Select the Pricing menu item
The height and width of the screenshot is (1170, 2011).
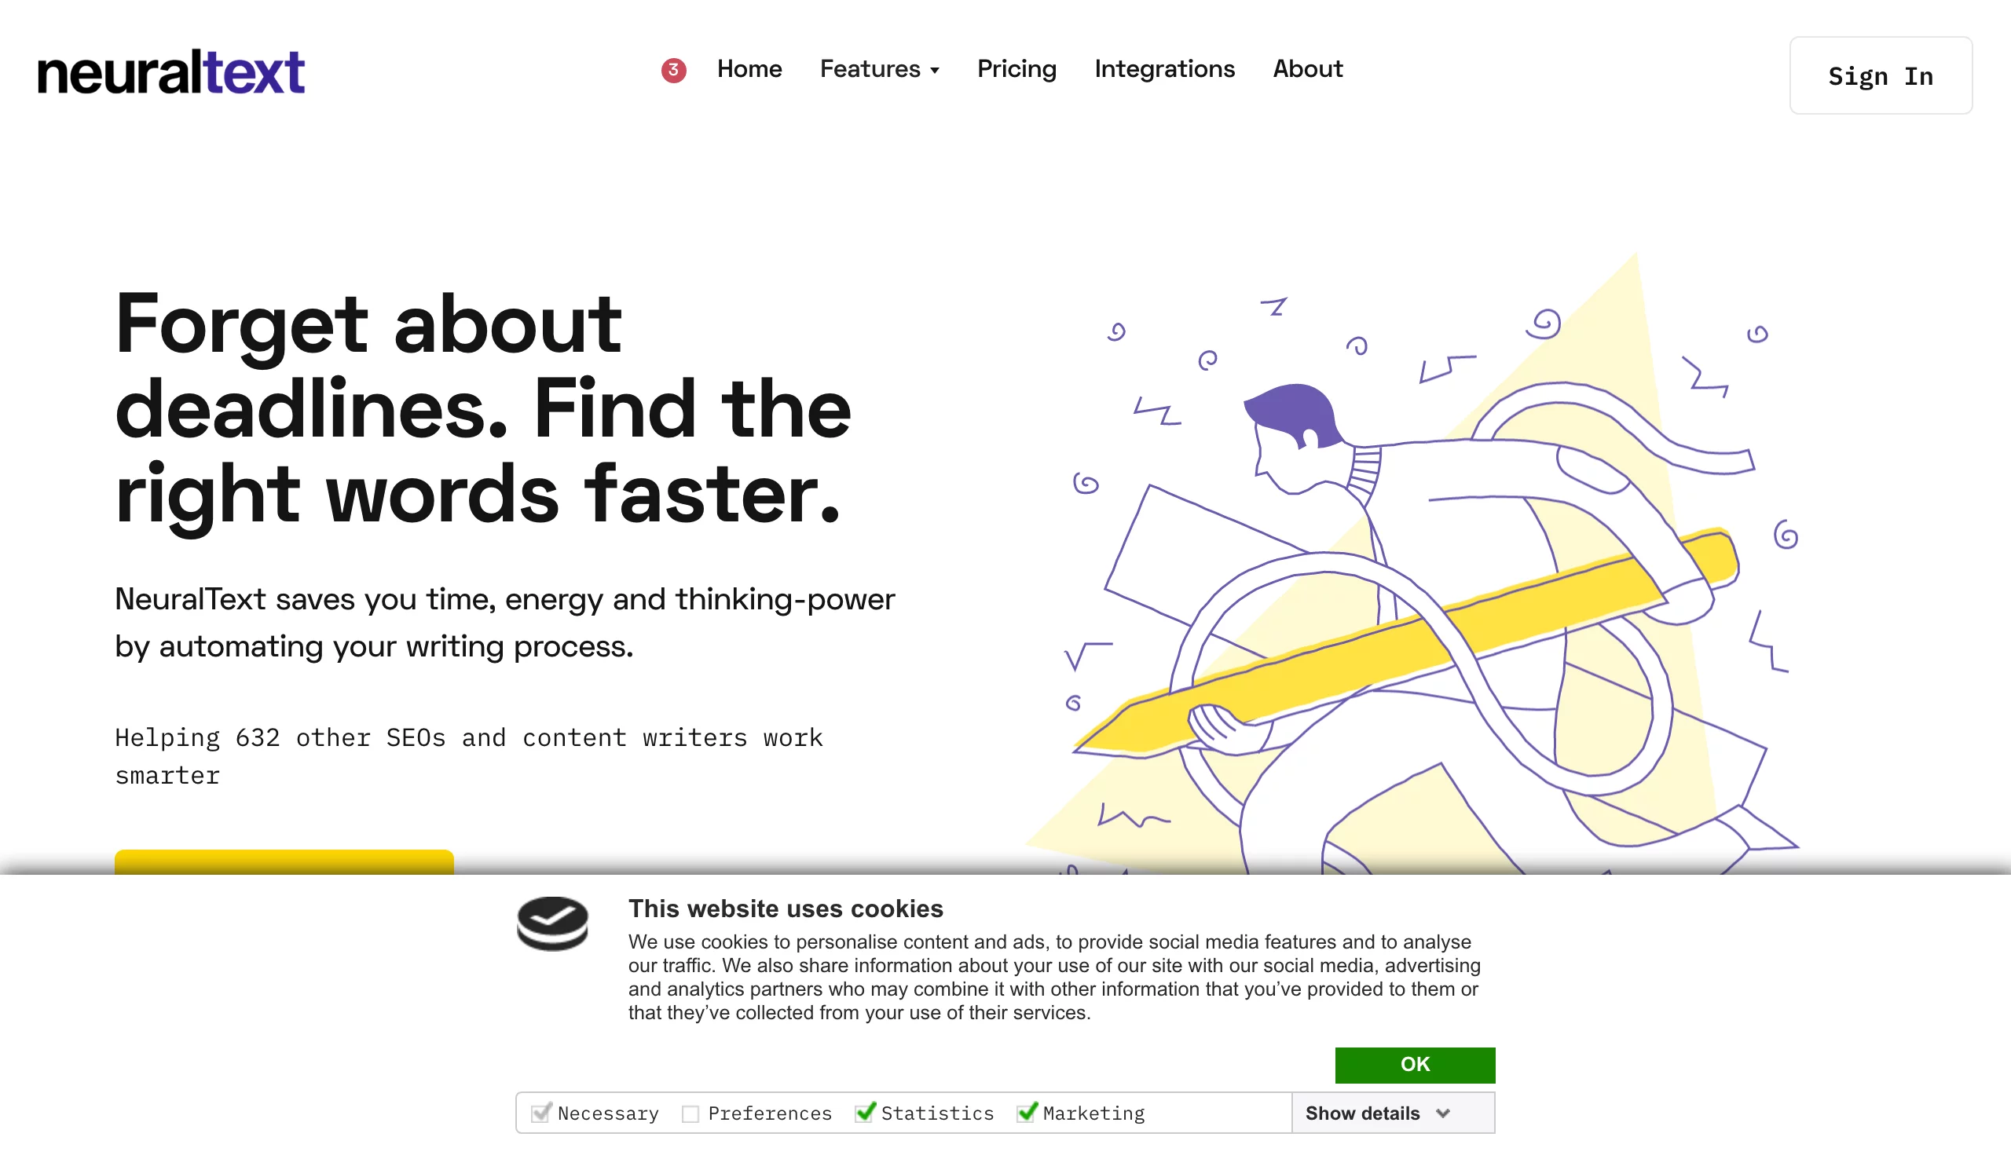coord(1016,67)
